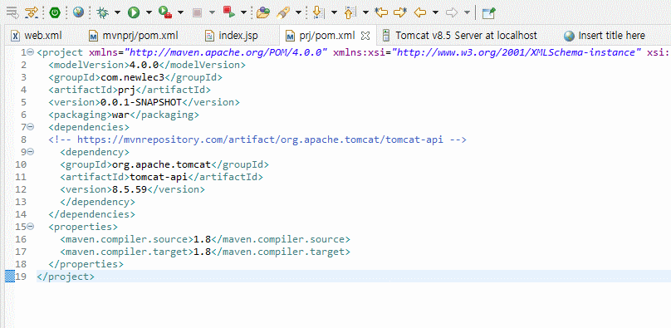The width and height of the screenshot is (671, 328).
Task: Click the closing project tag on line 19
Action: 66,277
